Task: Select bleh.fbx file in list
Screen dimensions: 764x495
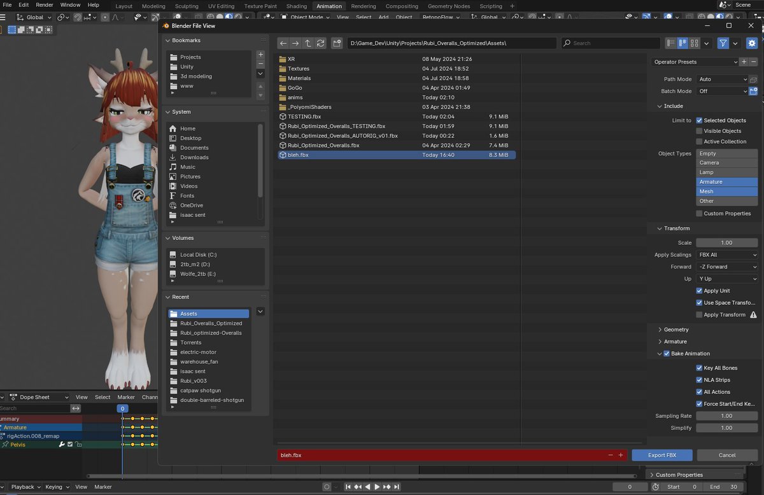Action: (397, 155)
